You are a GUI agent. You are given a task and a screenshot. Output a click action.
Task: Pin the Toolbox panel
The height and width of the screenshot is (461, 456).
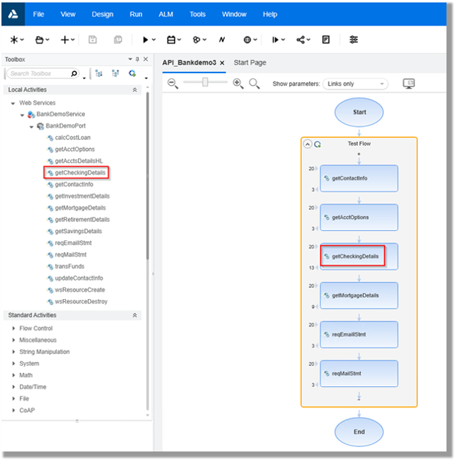coord(138,59)
